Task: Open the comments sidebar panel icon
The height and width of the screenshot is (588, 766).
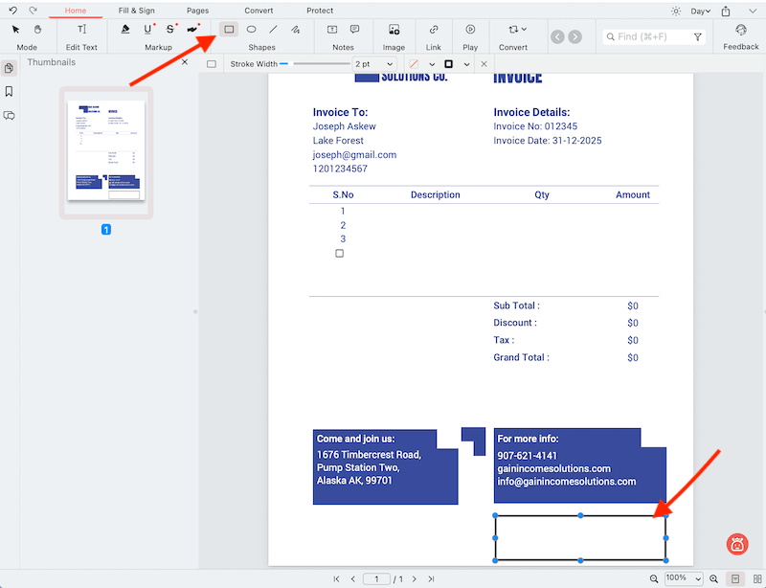Action: pos(9,115)
